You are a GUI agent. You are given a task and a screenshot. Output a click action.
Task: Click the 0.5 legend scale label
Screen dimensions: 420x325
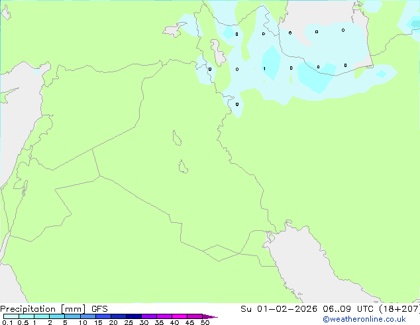coord(23,322)
